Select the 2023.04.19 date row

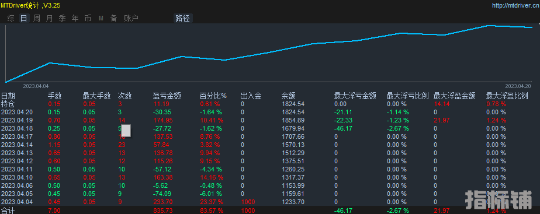tap(270, 120)
